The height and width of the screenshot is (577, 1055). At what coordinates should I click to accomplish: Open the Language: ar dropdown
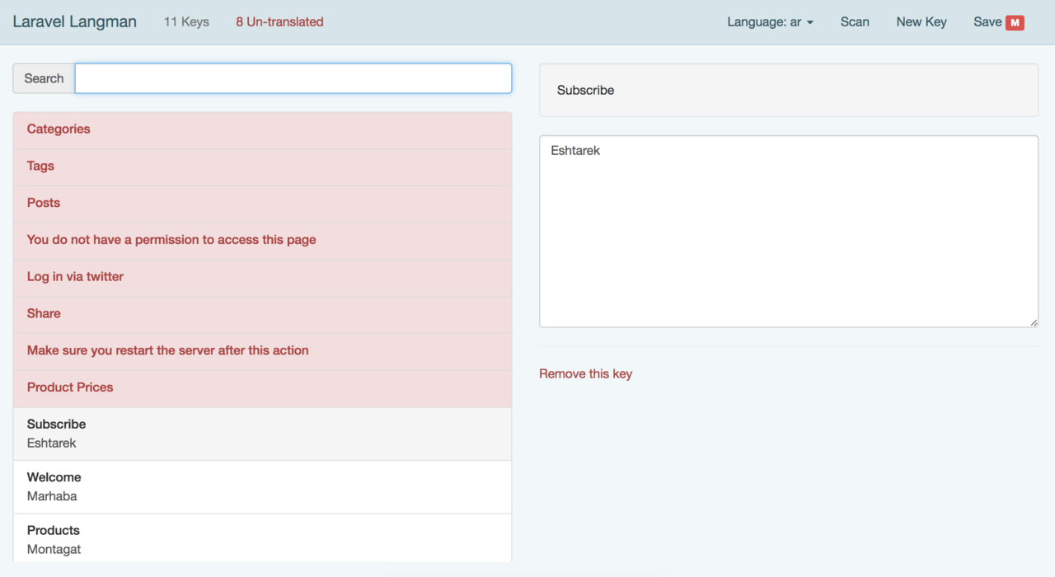coord(770,22)
